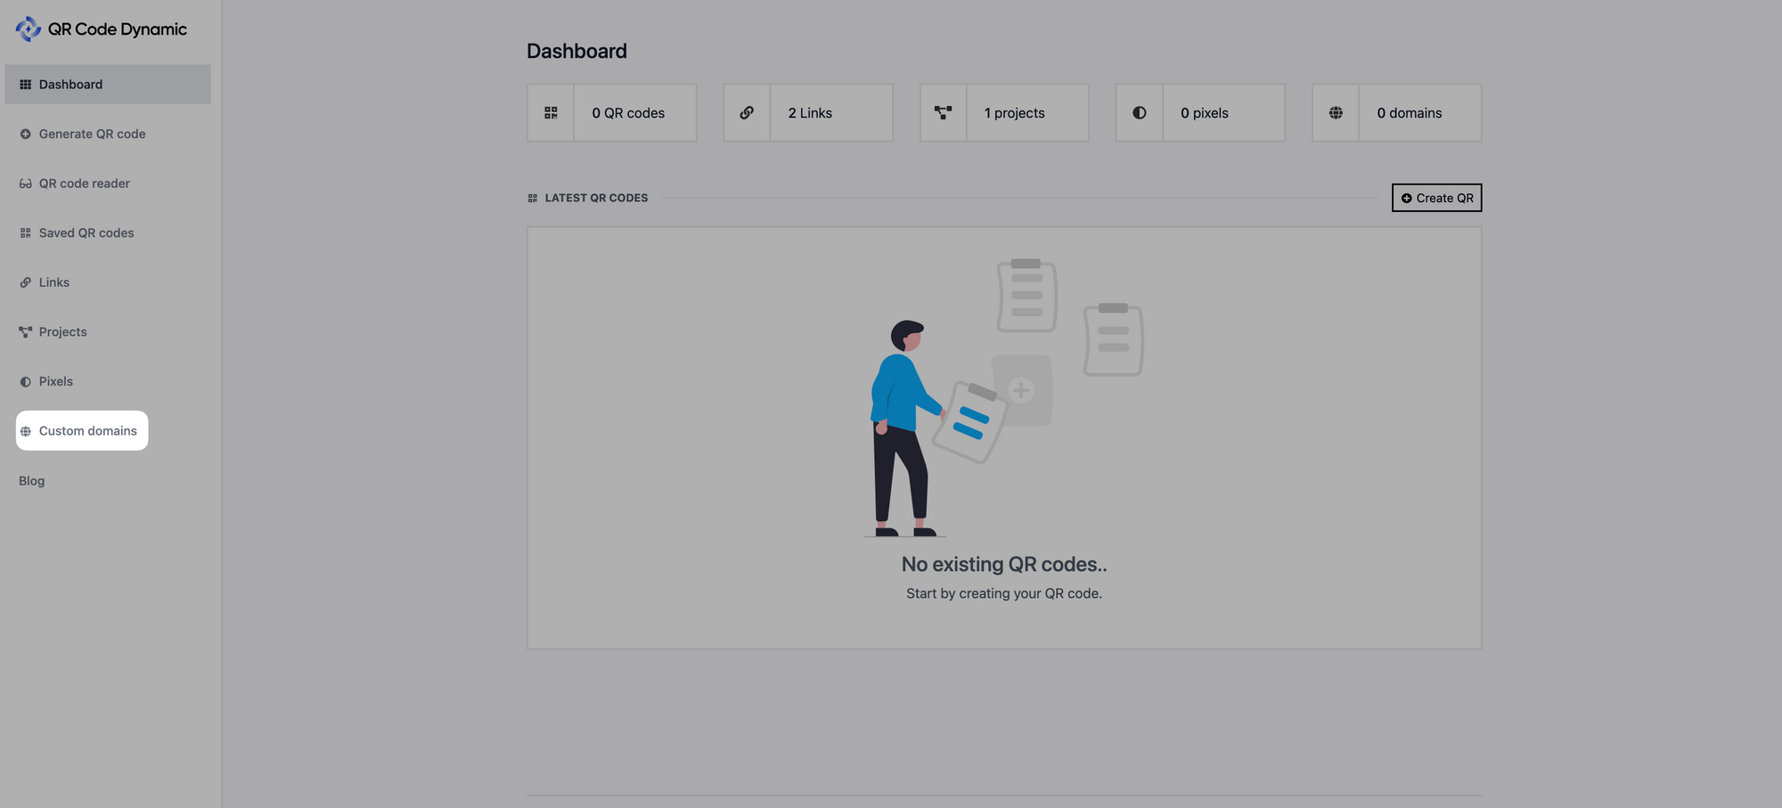The height and width of the screenshot is (808, 1782).
Task: Click the glasses icon for QR code reader
Action: [25, 184]
